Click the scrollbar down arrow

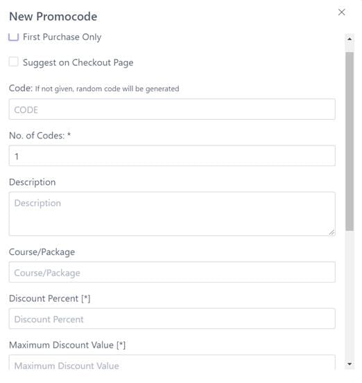click(x=350, y=364)
